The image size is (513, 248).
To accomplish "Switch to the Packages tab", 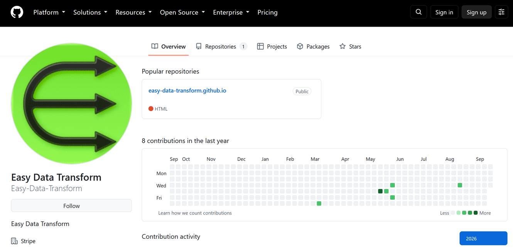I will (313, 47).
